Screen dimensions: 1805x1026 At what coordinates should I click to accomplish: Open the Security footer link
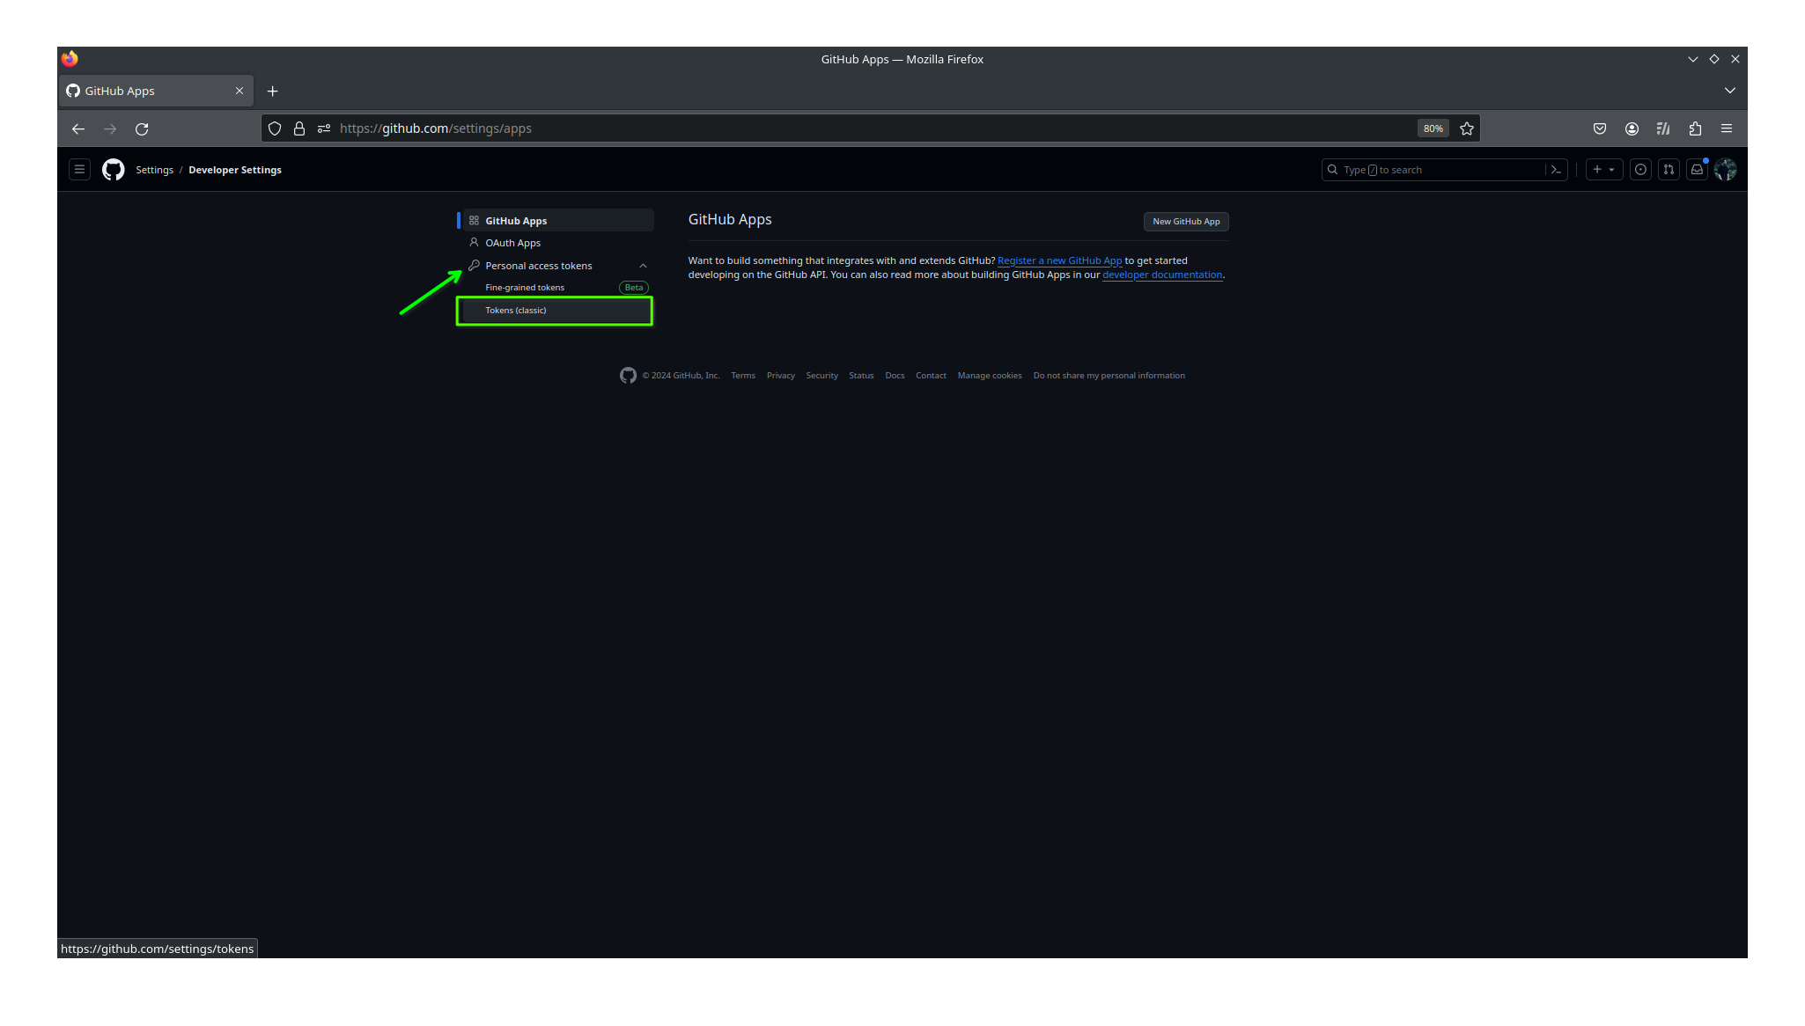[822, 376]
